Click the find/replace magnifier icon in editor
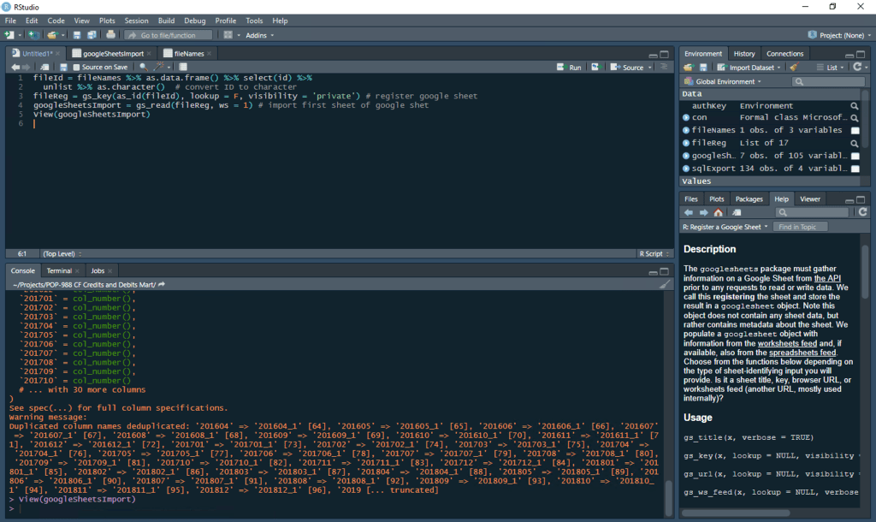The width and height of the screenshot is (876, 522). (143, 67)
